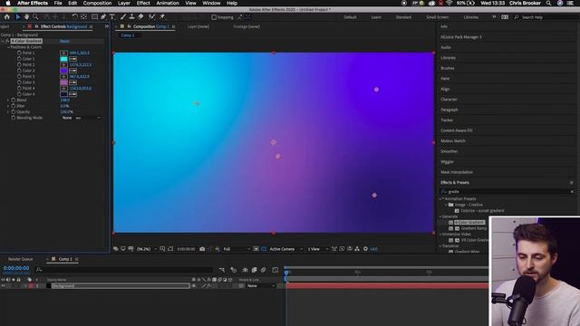The image size is (580, 326).
Task: Open the Color 2 purple swatch
Action: pyautogui.click(x=64, y=71)
